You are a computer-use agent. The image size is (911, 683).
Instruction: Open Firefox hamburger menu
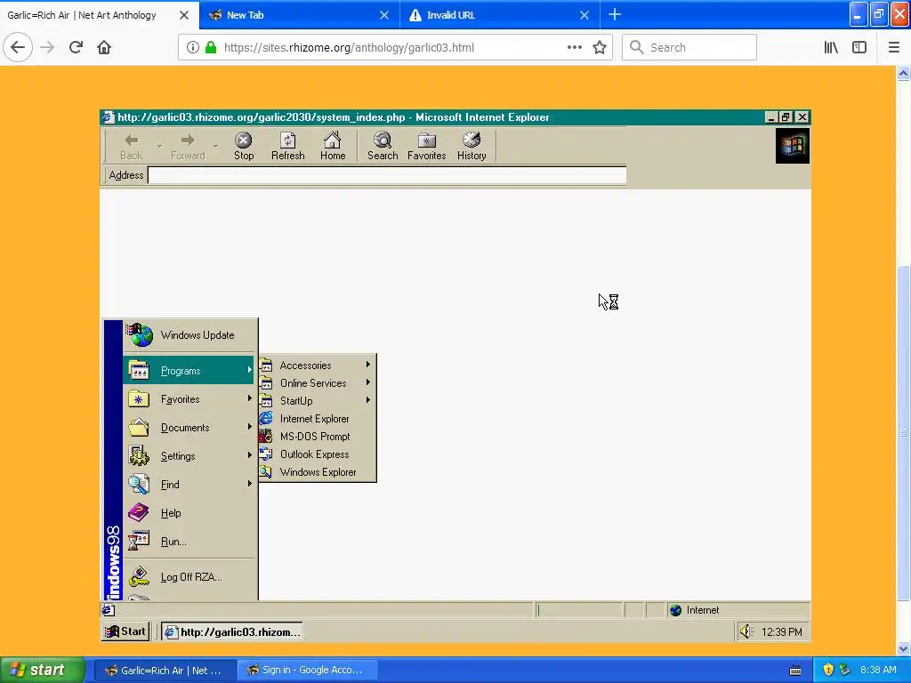click(894, 48)
